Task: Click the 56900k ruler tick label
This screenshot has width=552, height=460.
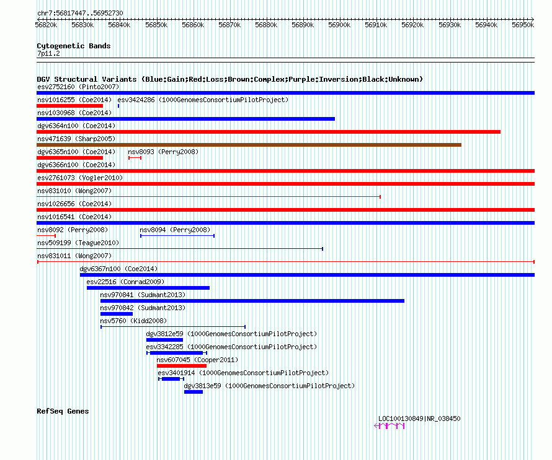Action: (x=339, y=25)
